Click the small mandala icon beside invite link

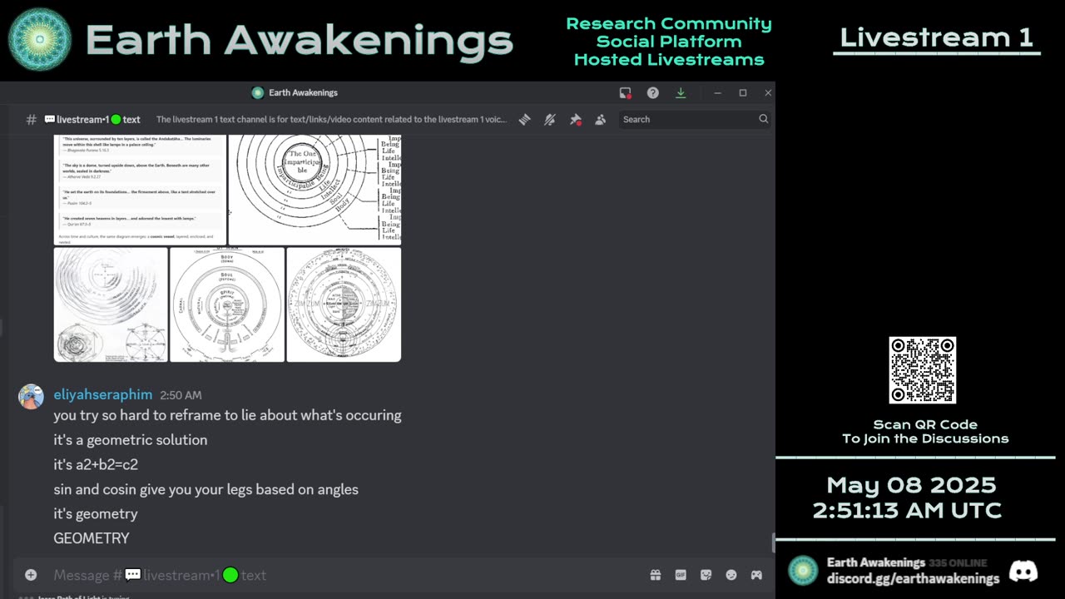(x=803, y=571)
